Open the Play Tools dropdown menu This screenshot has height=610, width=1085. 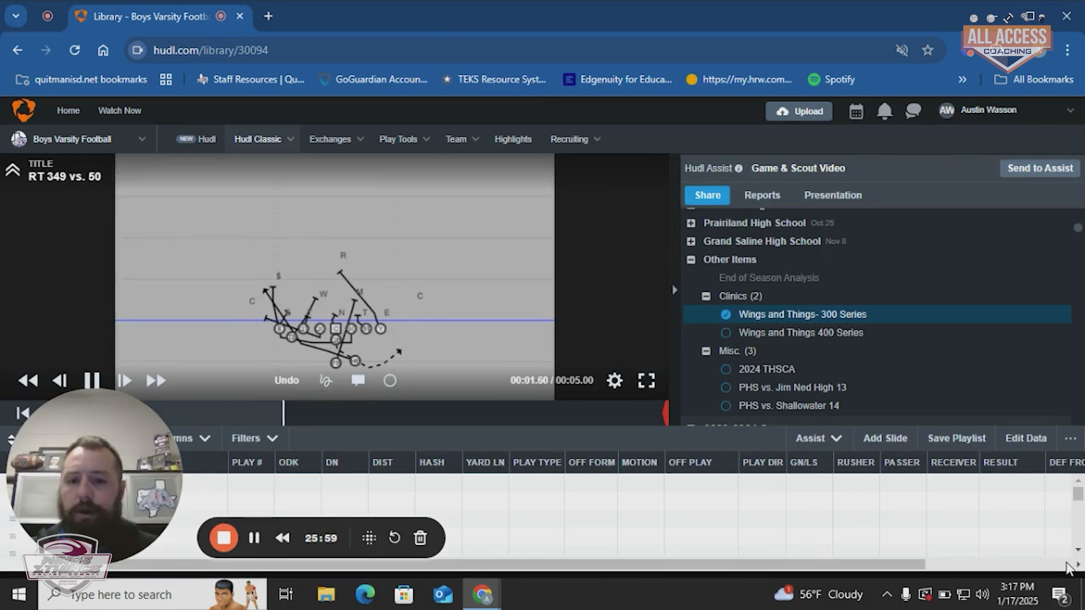click(405, 139)
